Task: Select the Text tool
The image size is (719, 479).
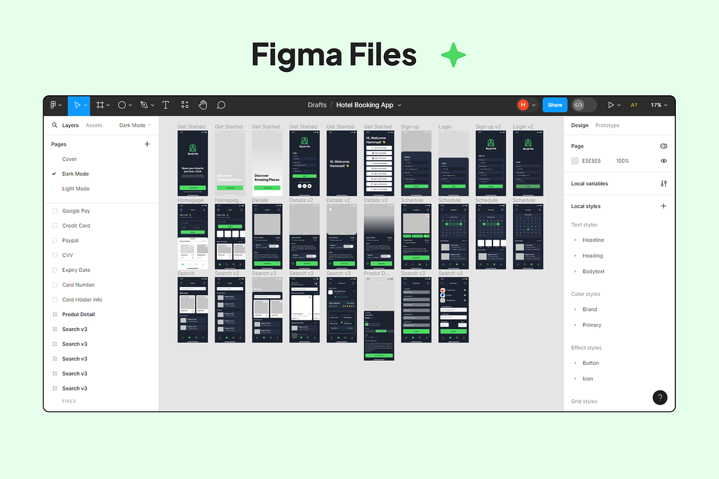Action: 166,105
